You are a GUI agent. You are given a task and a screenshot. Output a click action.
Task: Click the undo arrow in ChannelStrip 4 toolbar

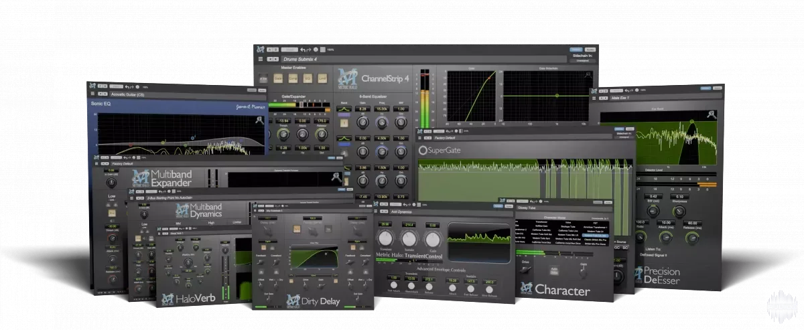[x=303, y=50]
